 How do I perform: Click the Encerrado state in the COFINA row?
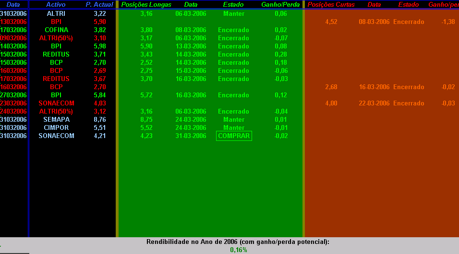coord(234,30)
